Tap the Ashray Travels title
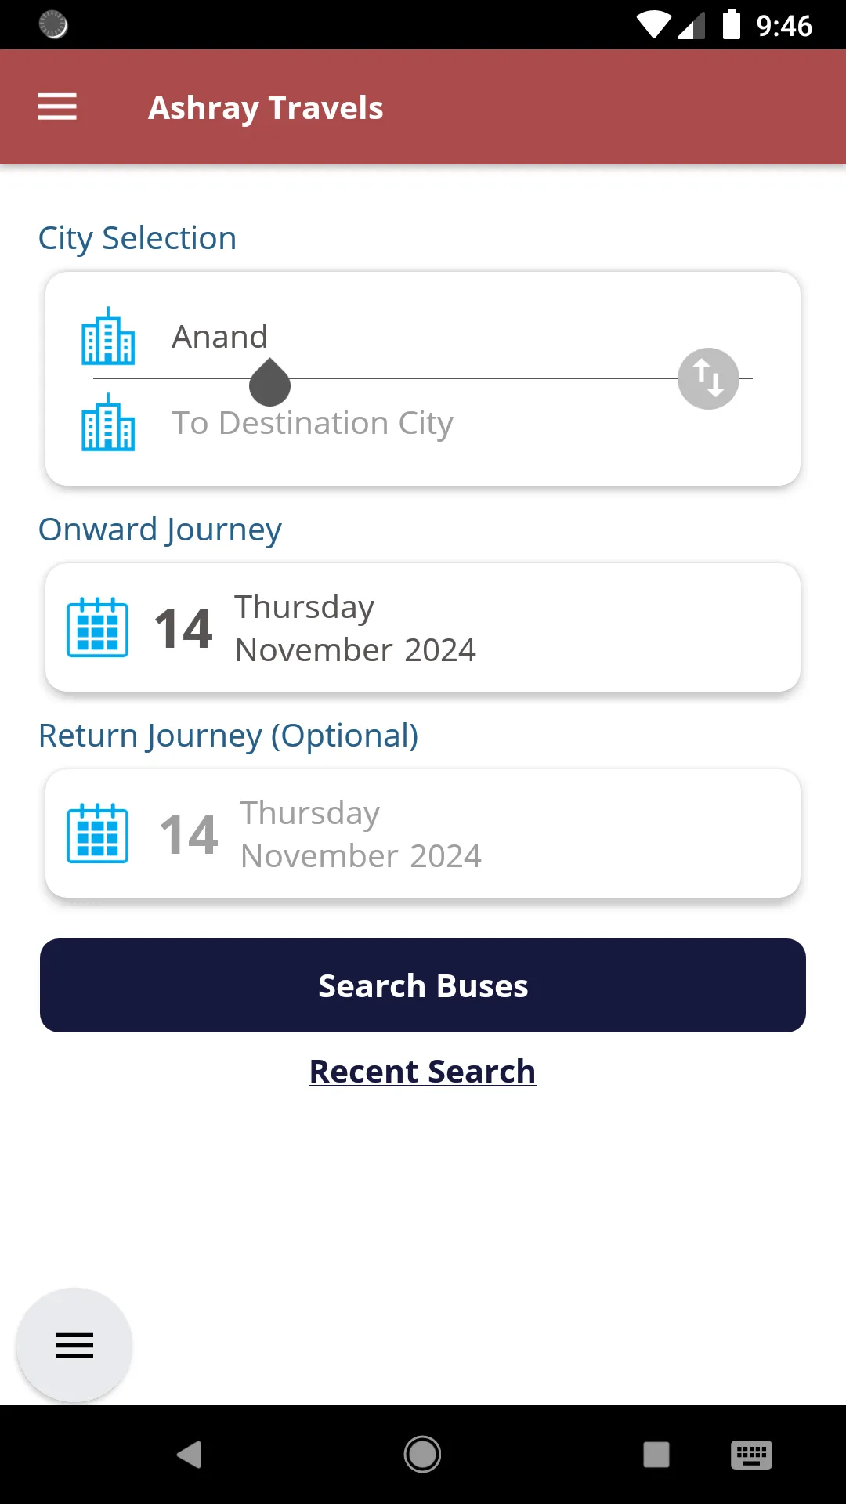Screen dimensions: 846x1504 click(x=266, y=108)
